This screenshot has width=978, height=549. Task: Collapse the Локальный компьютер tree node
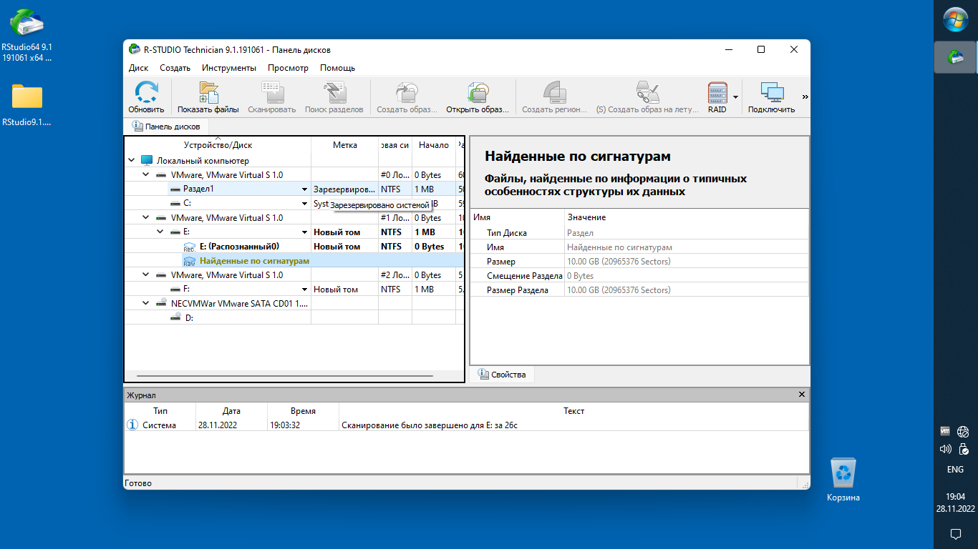pyautogui.click(x=132, y=161)
